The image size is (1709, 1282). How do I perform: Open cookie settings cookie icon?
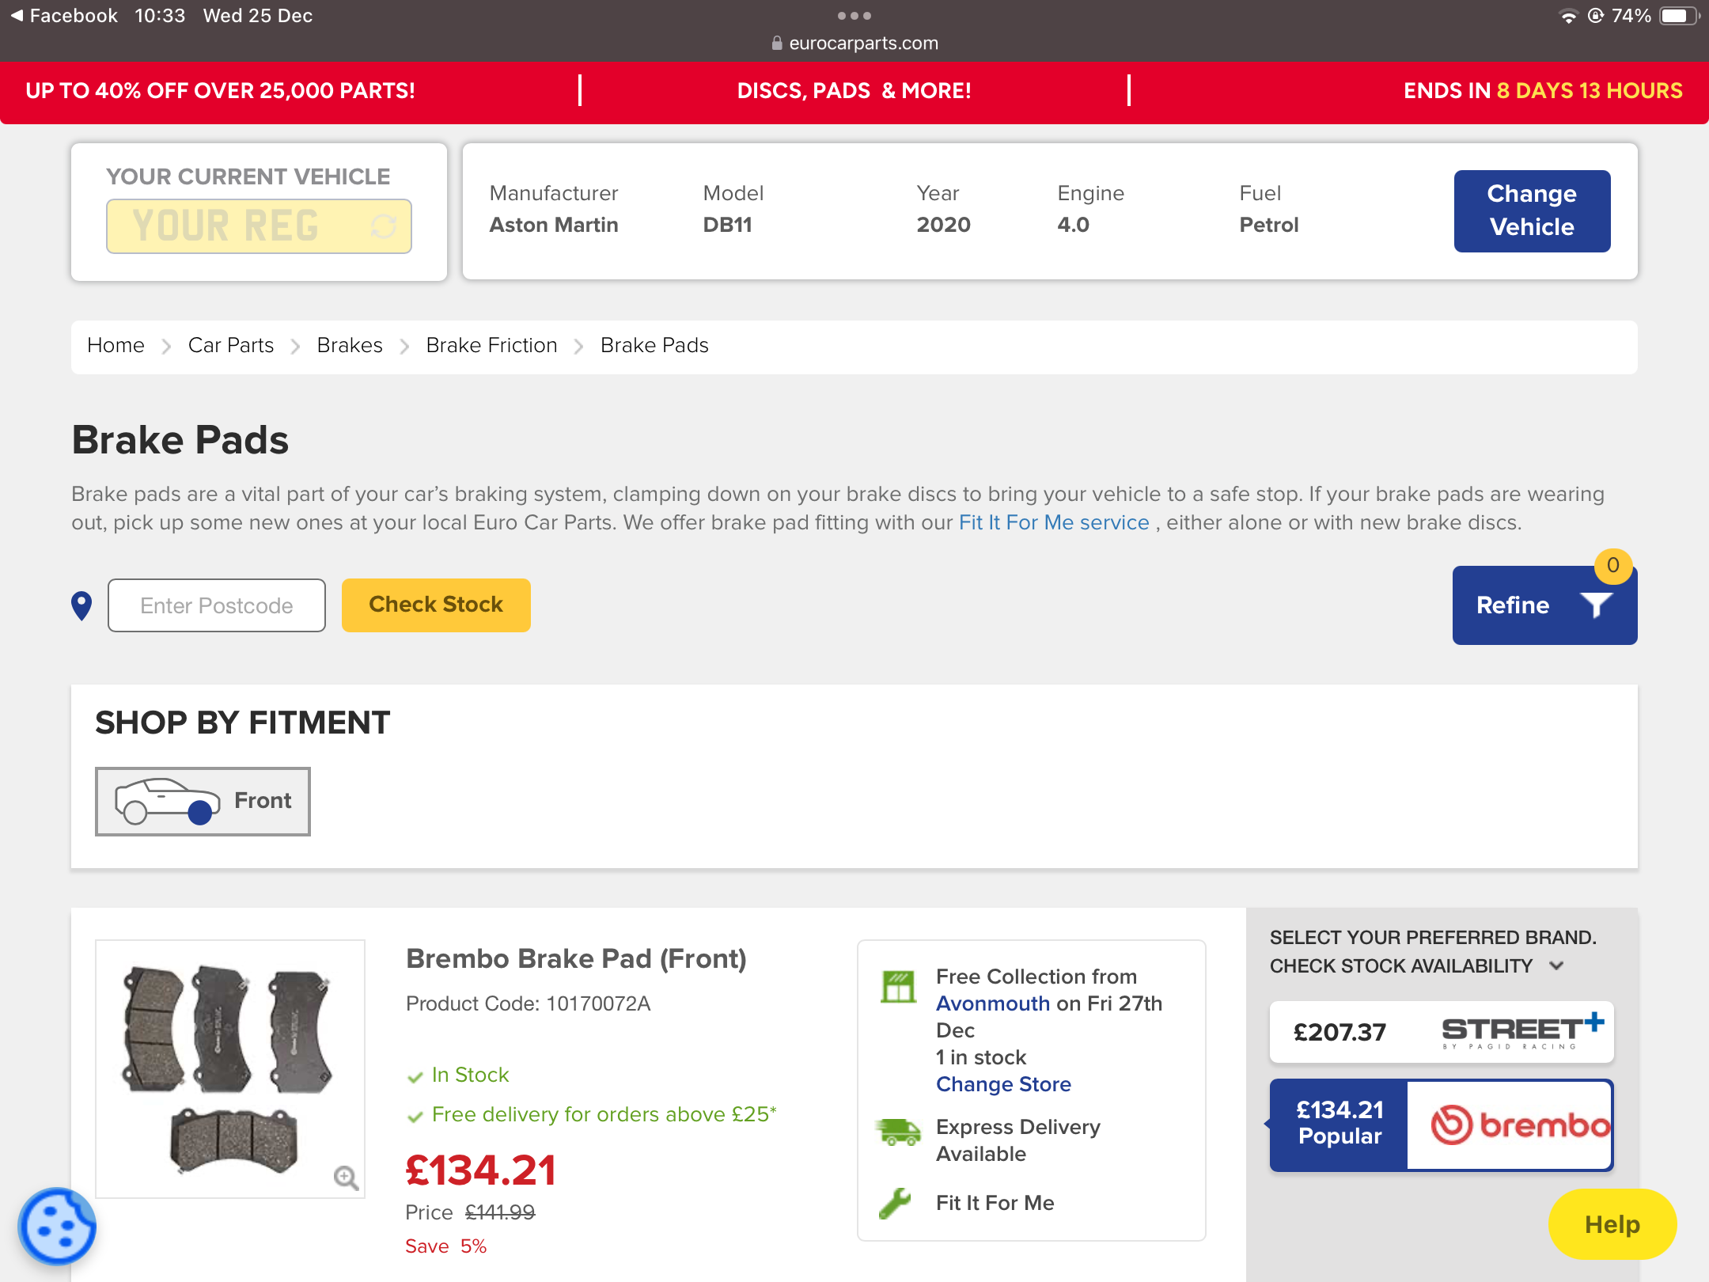point(57,1226)
